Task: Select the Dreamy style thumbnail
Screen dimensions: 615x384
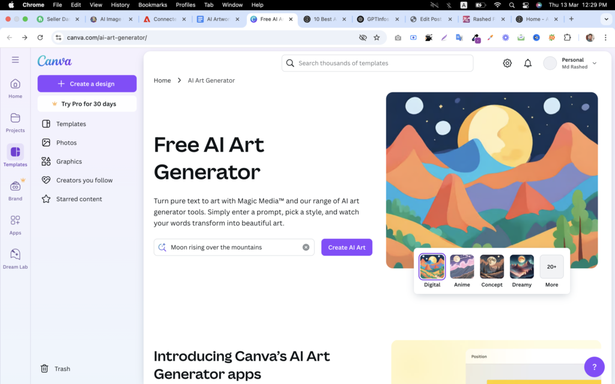Action: (x=522, y=266)
